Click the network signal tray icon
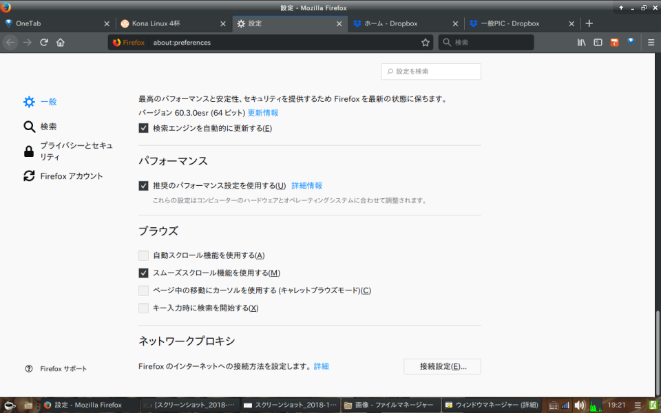The height and width of the screenshot is (413, 661). click(565, 405)
